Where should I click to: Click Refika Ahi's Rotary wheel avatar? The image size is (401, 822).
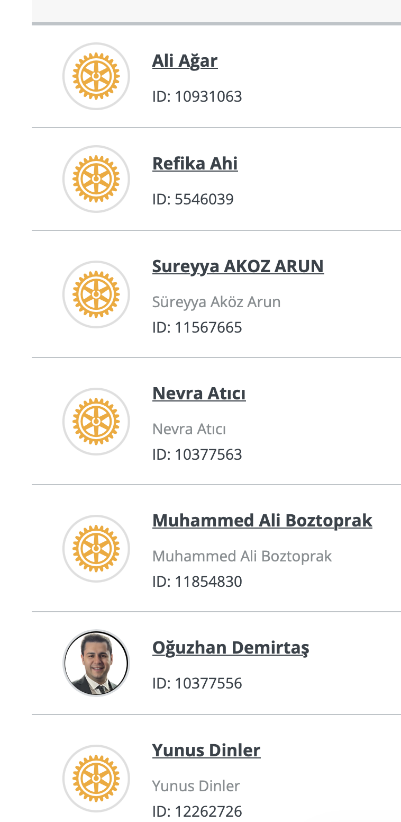point(96,179)
